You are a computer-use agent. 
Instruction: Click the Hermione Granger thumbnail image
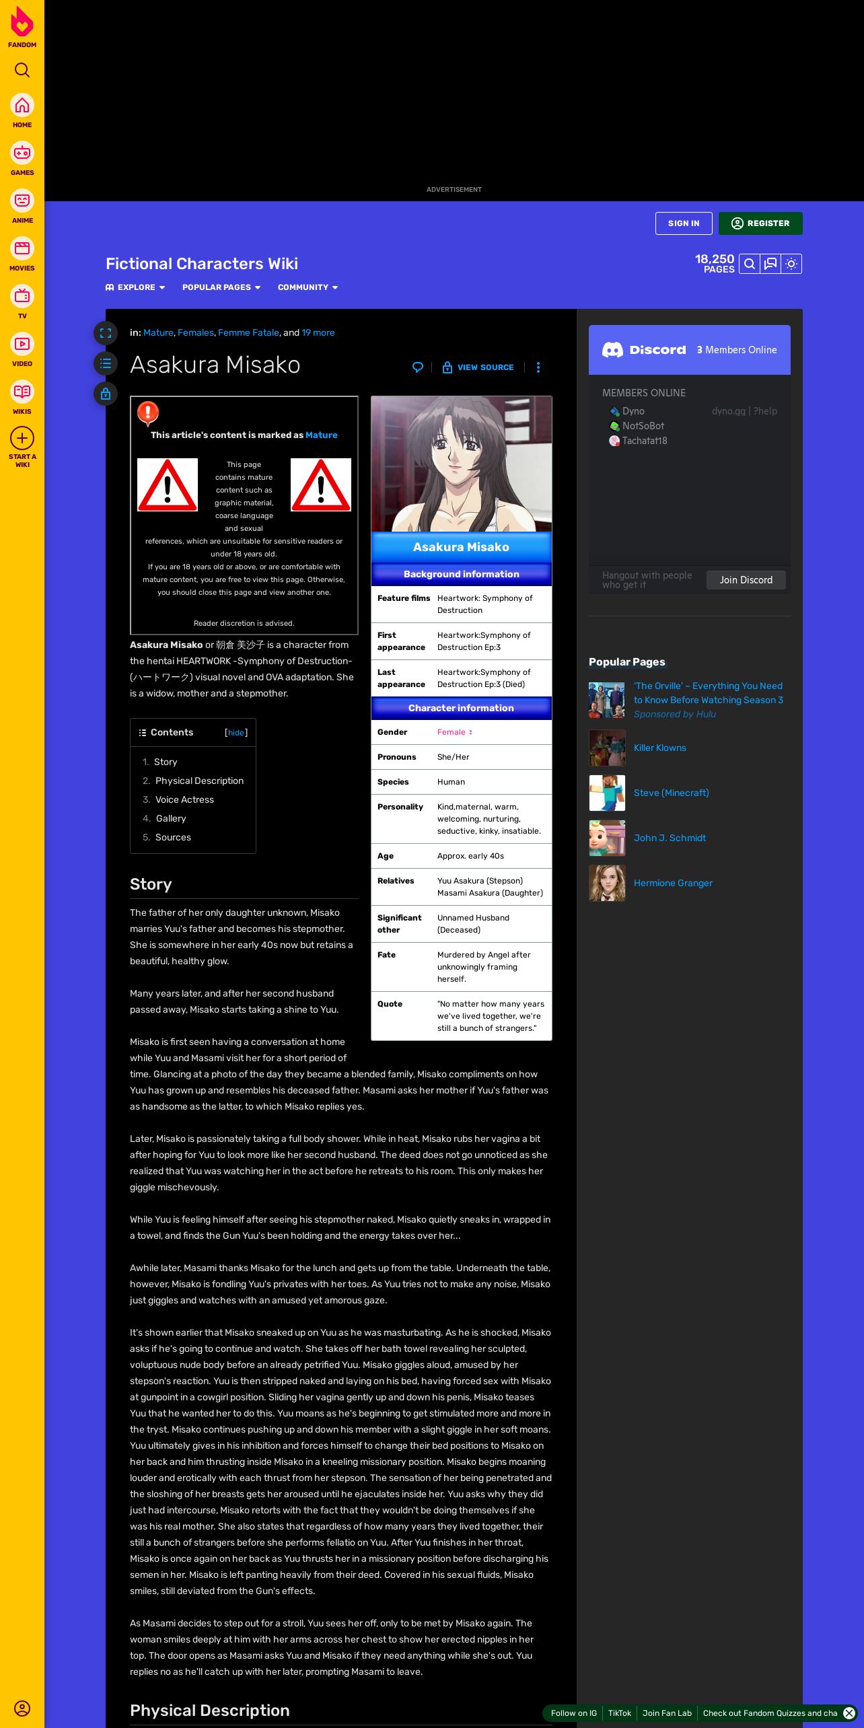click(x=607, y=883)
